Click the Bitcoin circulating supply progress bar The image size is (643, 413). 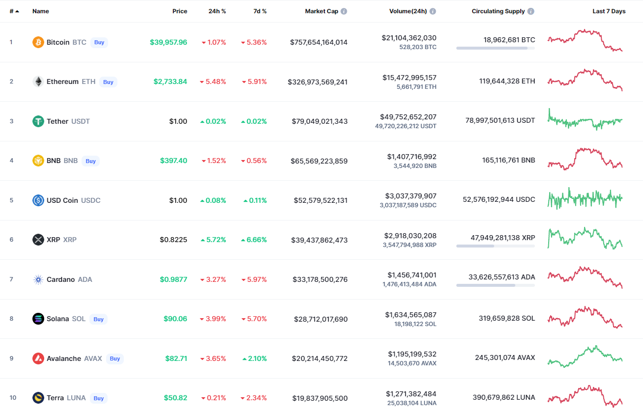495,48
